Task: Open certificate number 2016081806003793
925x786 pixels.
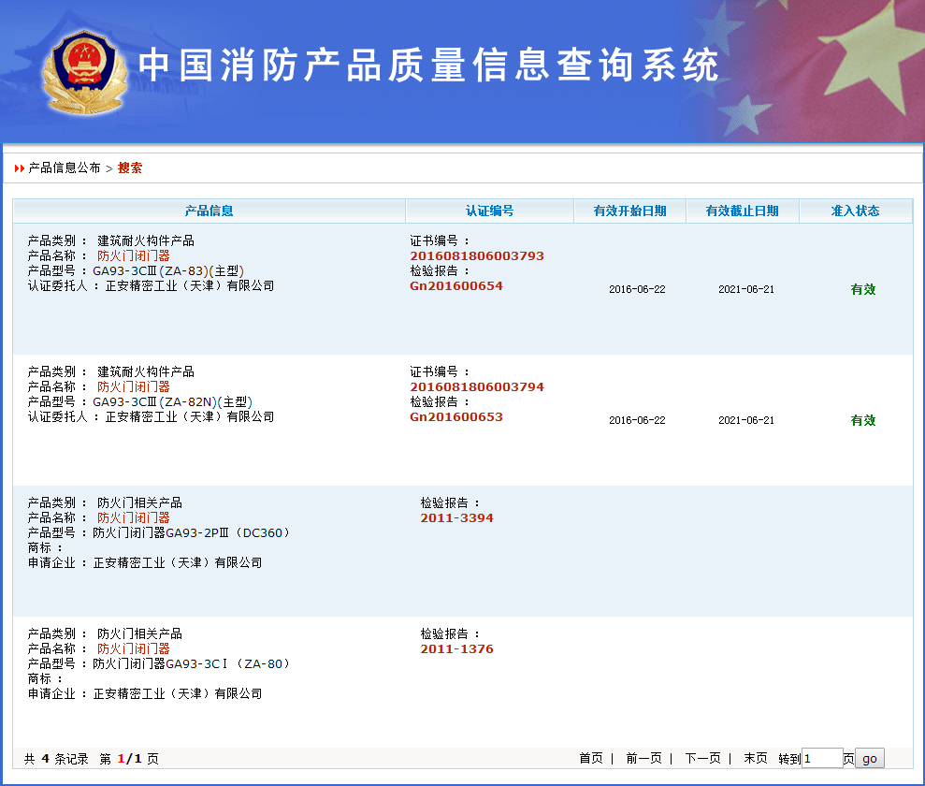Action: coord(476,255)
